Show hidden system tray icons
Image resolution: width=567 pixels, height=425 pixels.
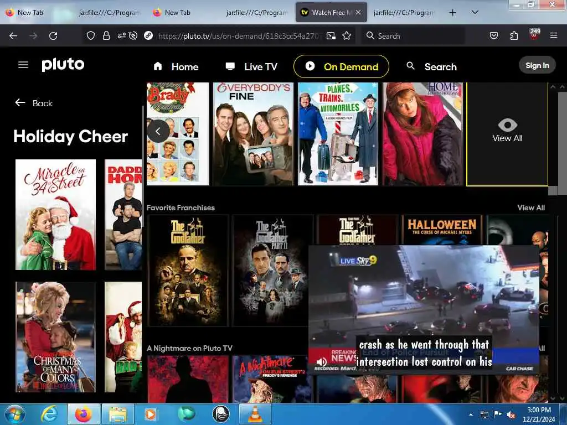tap(471, 414)
